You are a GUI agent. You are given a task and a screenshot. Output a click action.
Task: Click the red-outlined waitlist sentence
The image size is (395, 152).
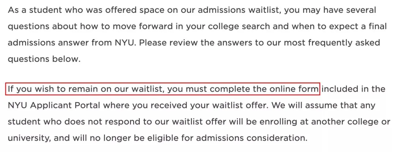click(x=163, y=89)
